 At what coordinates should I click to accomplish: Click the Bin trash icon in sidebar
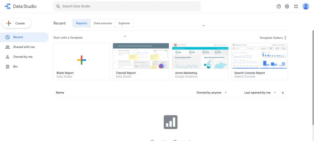click(x=7, y=67)
